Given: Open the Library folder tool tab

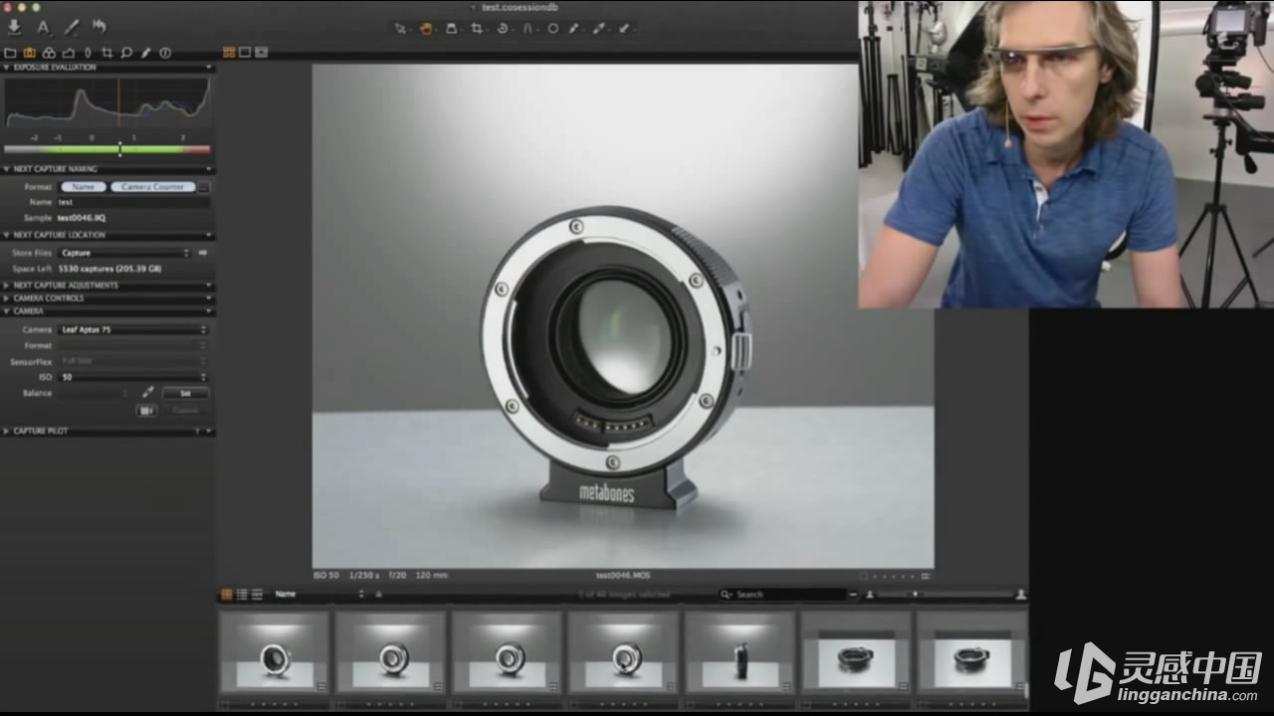Looking at the screenshot, I should click(10, 53).
